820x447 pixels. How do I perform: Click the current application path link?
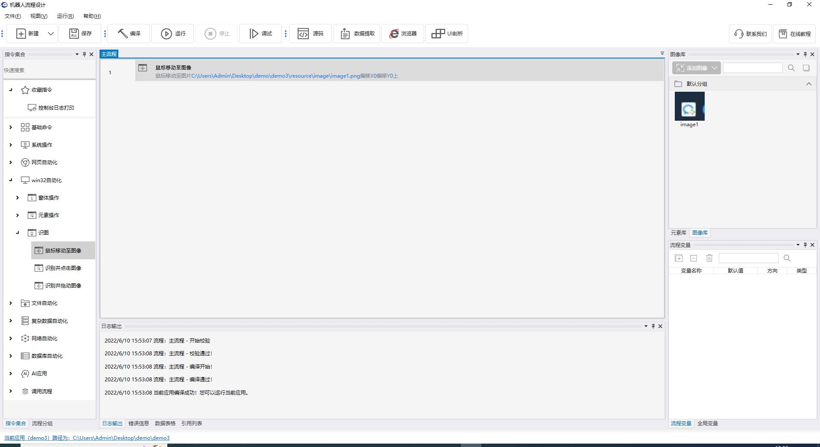pyautogui.click(x=87, y=438)
